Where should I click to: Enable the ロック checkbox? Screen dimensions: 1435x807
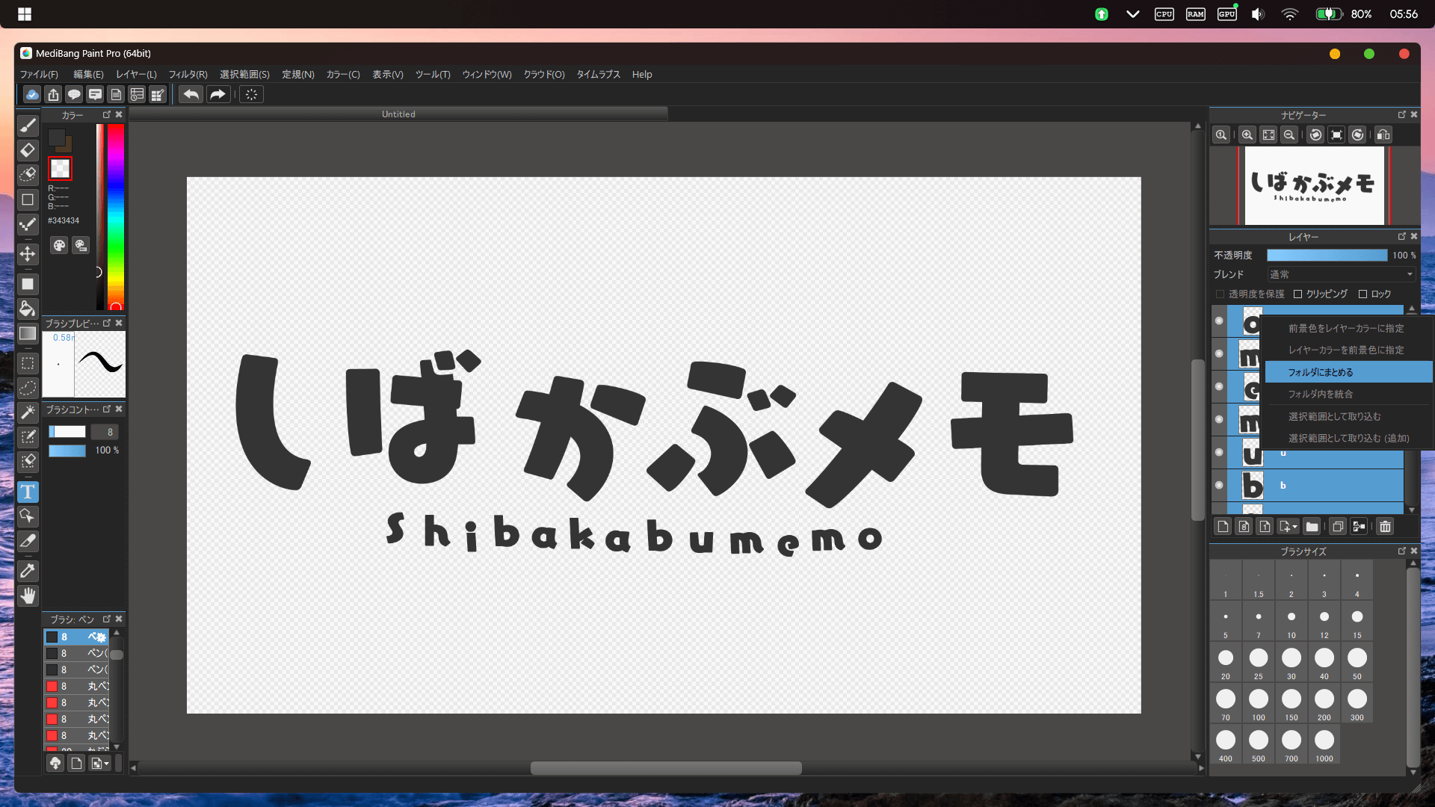click(1363, 294)
